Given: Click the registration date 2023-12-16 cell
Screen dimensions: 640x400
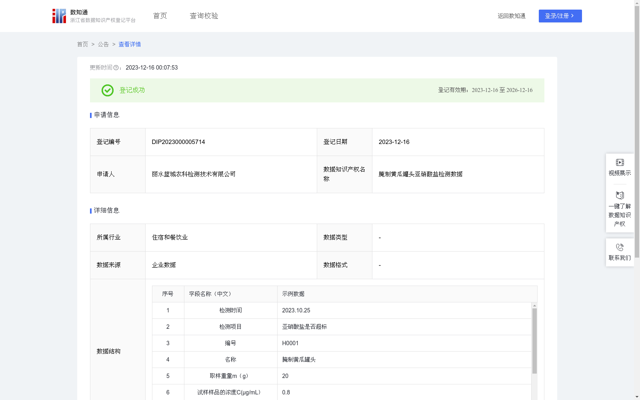Looking at the screenshot, I should pyautogui.click(x=458, y=142).
